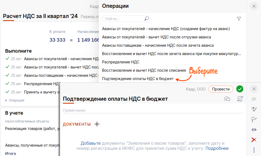The width and height of the screenshot is (261, 156).
Task: Click the magnifier search icon
Action: [x=146, y=19]
